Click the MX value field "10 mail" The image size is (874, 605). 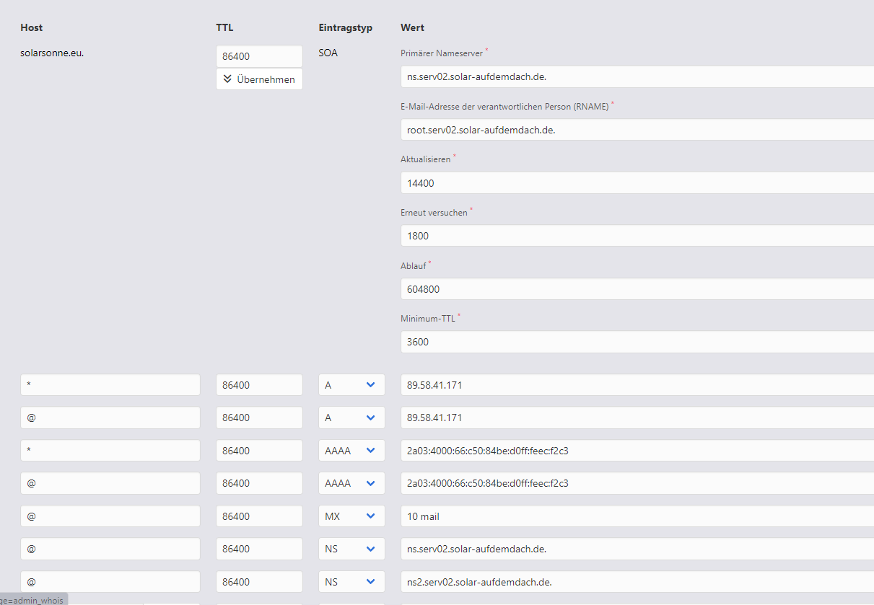(635, 516)
